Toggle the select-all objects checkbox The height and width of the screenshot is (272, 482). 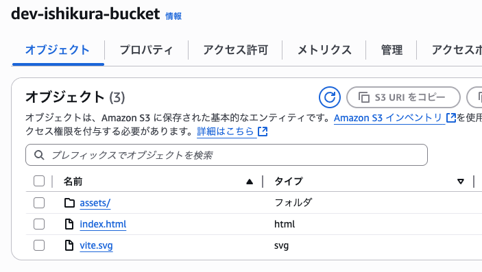39,182
